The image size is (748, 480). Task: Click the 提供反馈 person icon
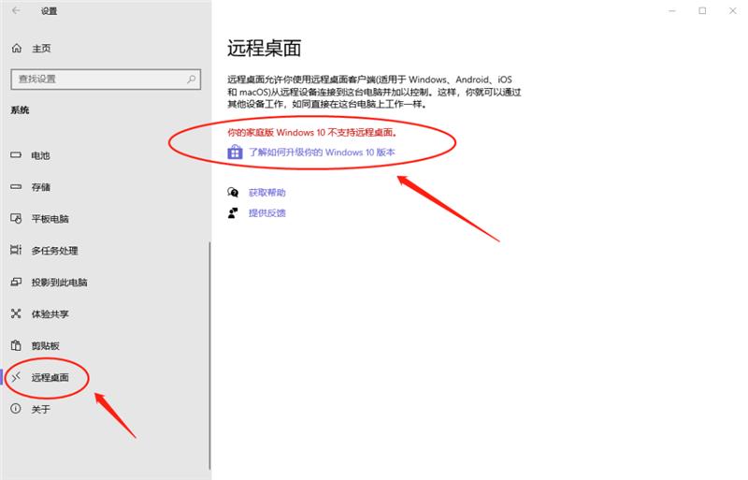233,212
